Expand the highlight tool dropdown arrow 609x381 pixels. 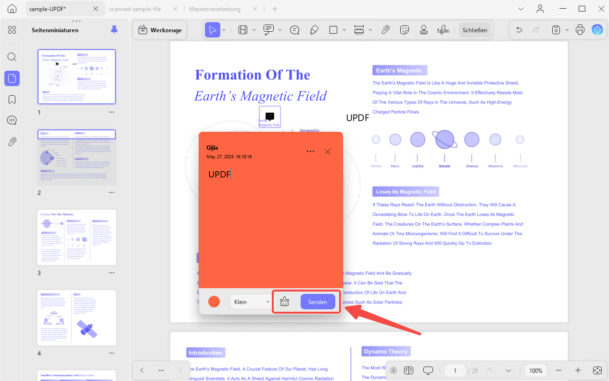254,30
